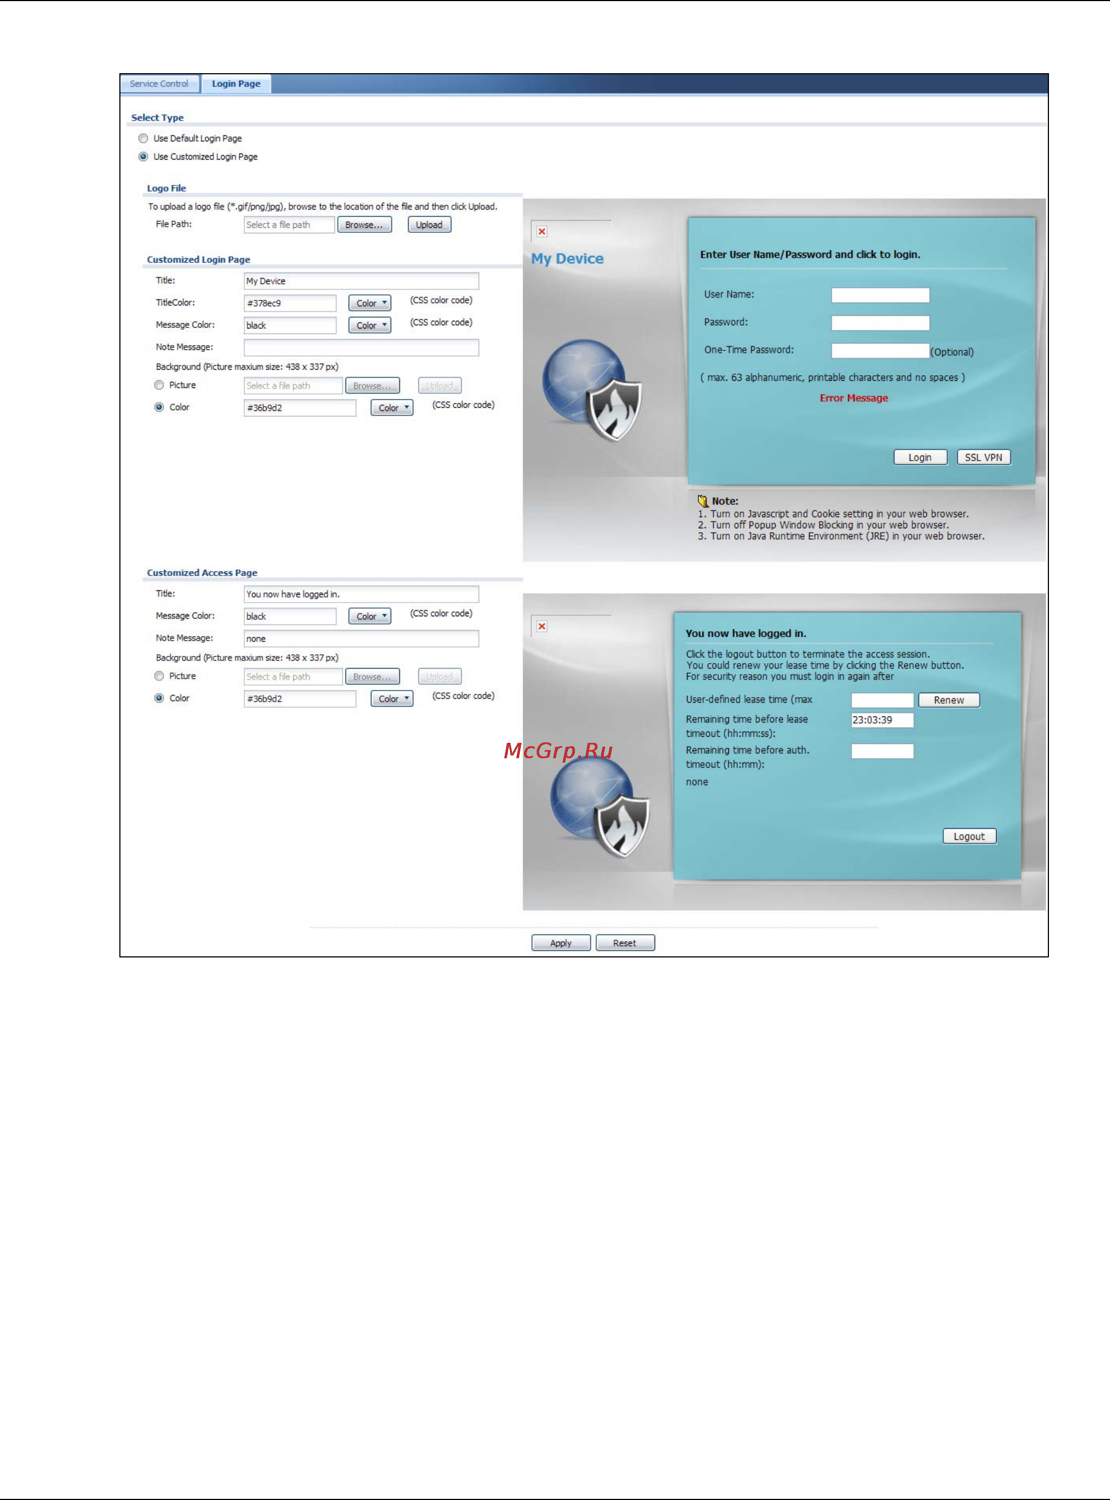
Task: Click the access page Title field
Action: click(361, 594)
